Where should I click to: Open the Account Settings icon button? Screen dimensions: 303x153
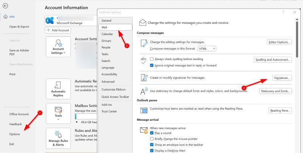click(58, 47)
